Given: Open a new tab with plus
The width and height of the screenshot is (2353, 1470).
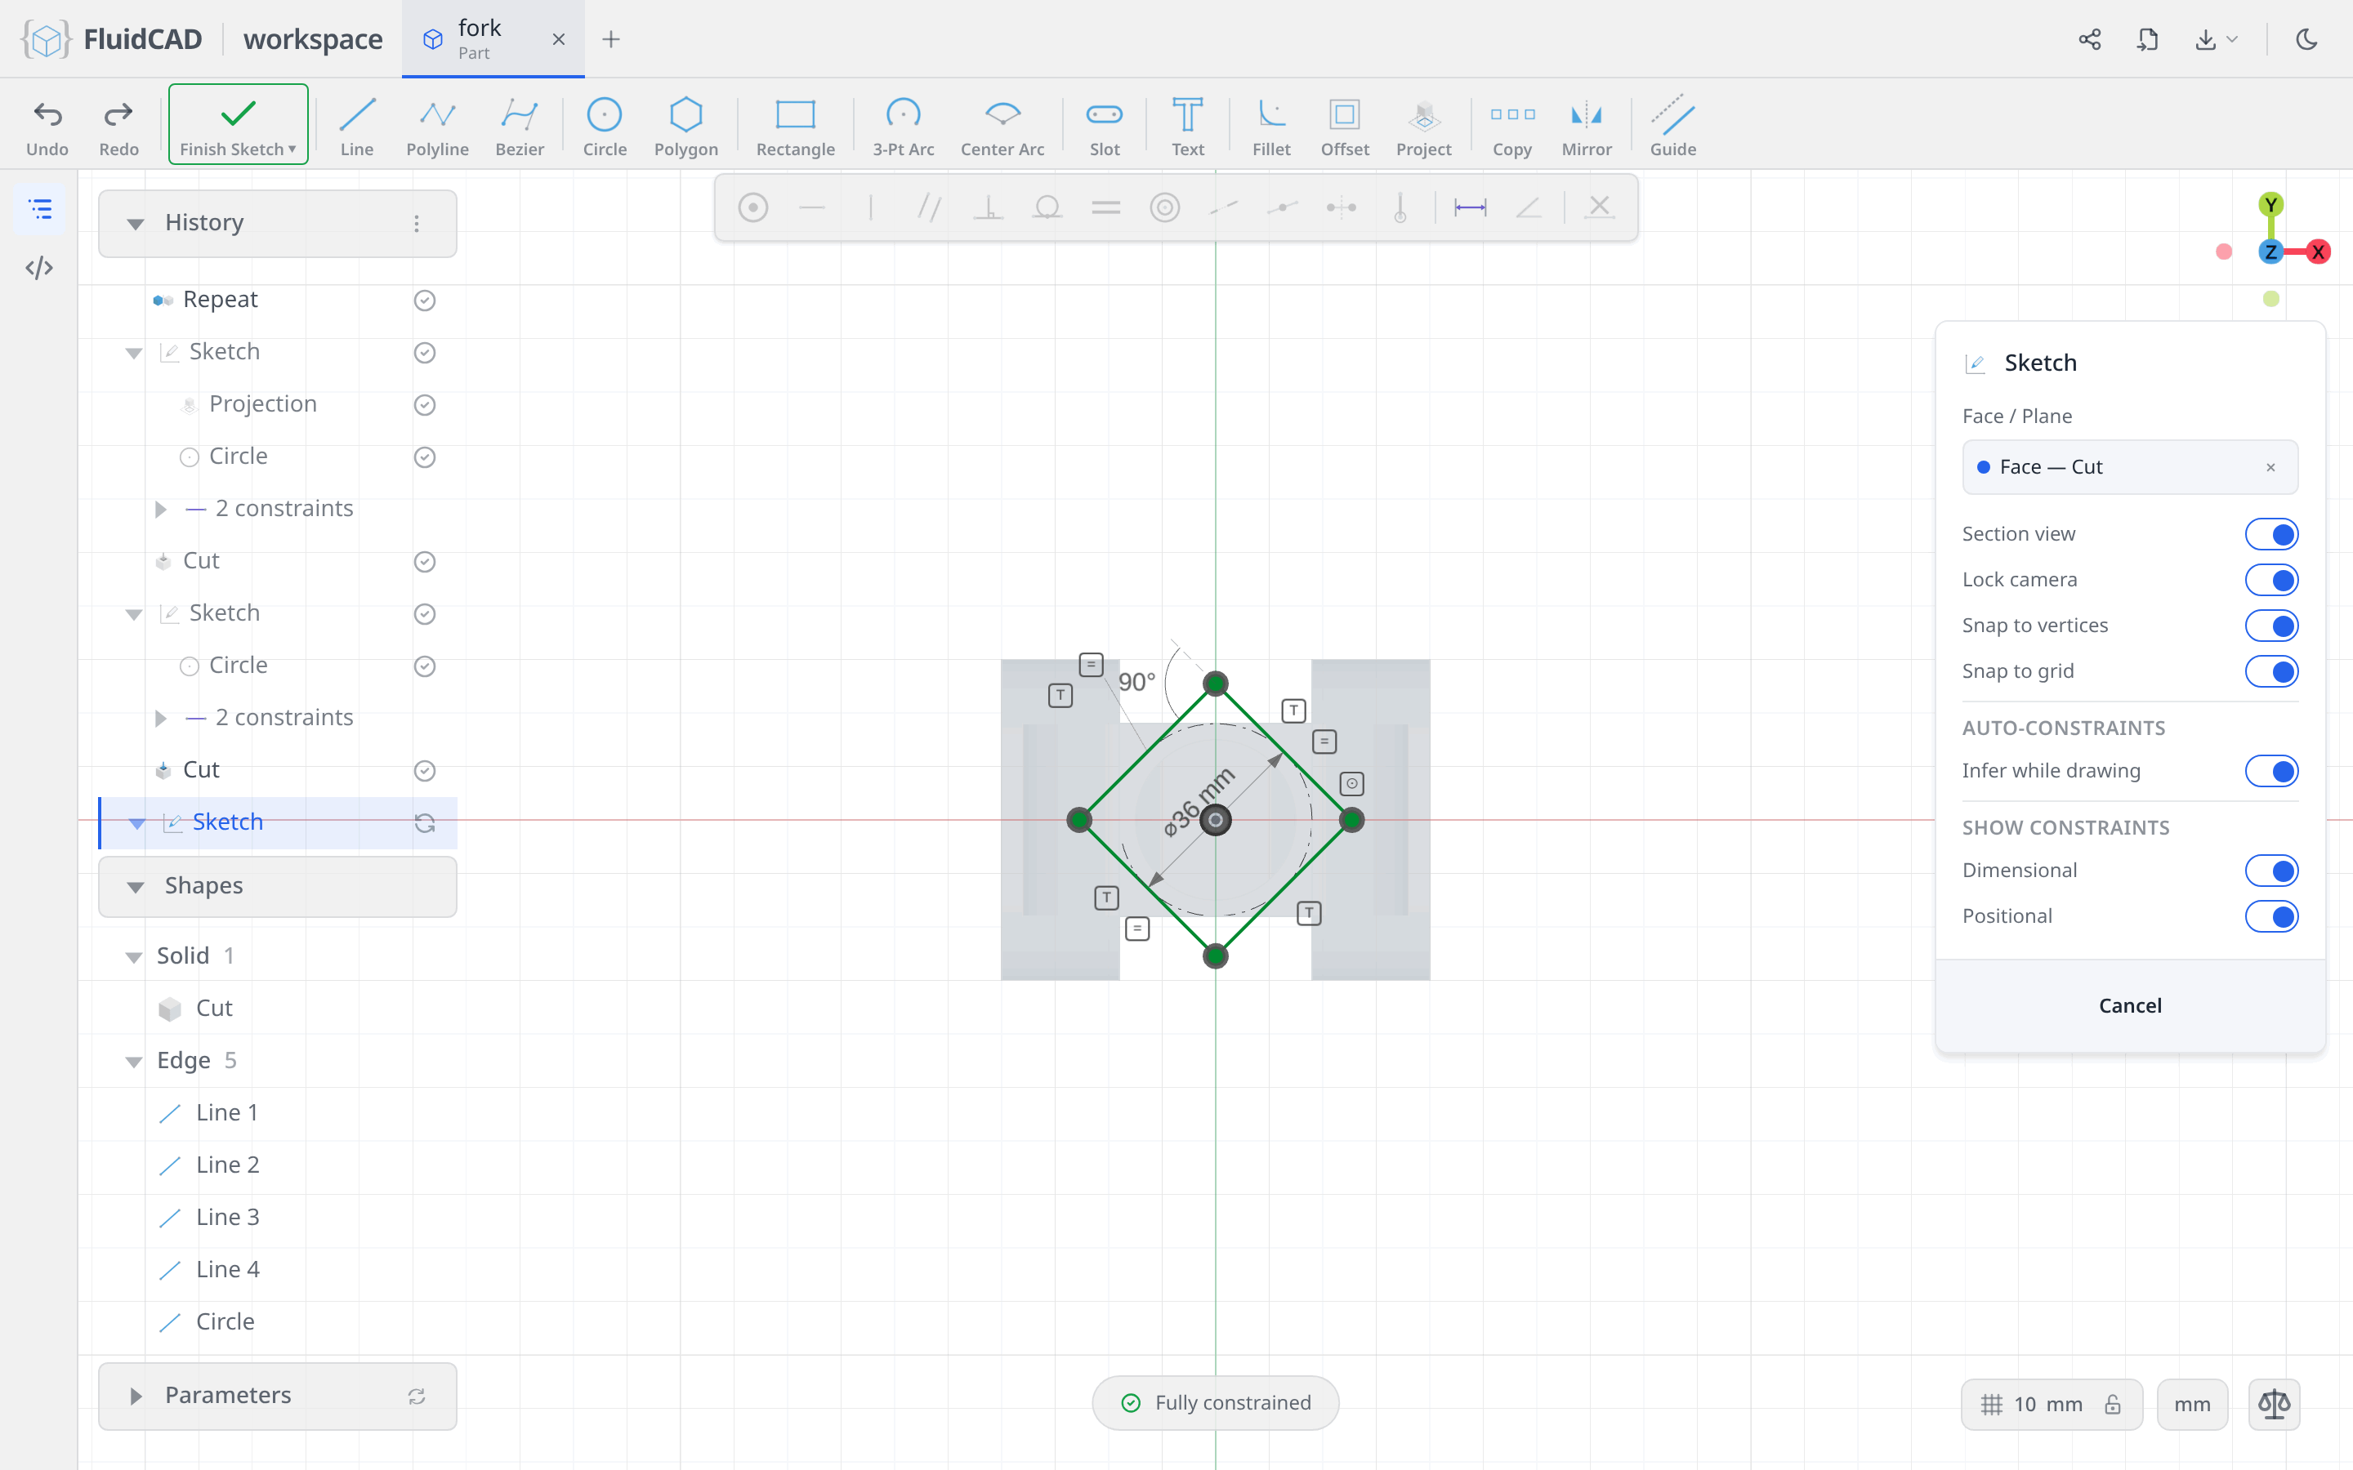Looking at the screenshot, I should click(x=610, y=39).
